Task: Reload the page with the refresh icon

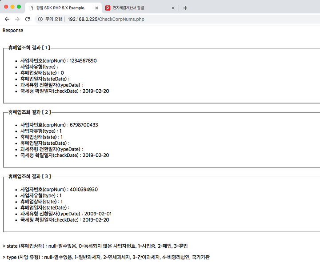Action: coord(28,19)
